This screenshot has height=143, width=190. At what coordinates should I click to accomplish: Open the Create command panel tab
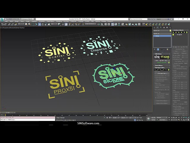click(x=154, y=28)
